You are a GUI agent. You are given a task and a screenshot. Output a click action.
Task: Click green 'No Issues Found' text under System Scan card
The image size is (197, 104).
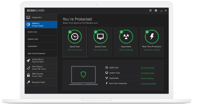(100, 50)
